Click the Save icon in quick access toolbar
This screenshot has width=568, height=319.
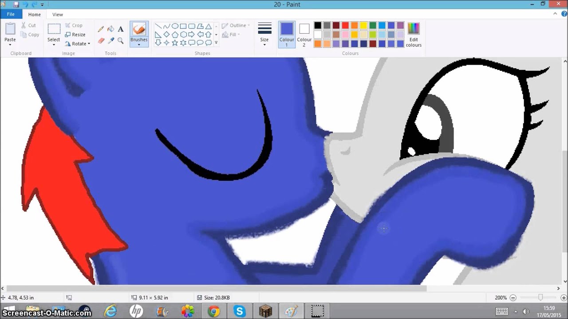click(x=16, y=4)
